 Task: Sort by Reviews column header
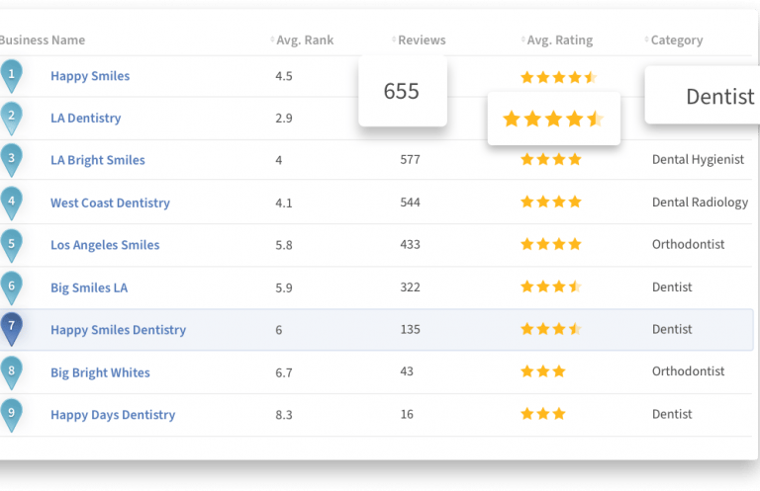(x=421, y=41)
